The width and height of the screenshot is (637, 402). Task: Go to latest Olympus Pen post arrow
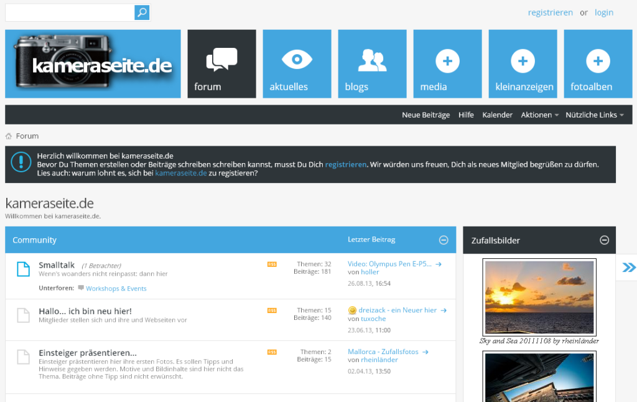[x=439, y=264]
